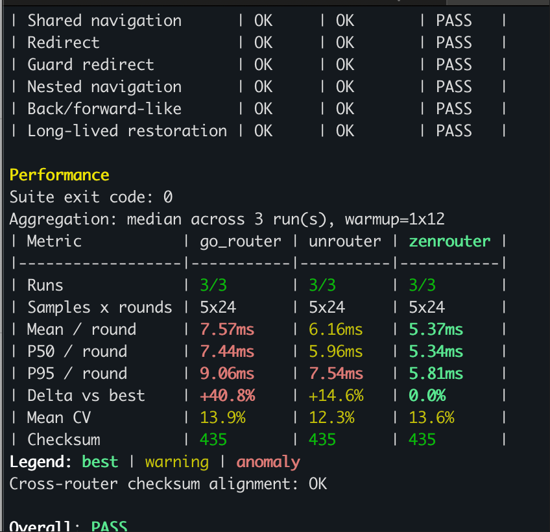550x532 pixels.
Task: Click the unrouter delta value +14.6%
Action: tap(336, 396)
